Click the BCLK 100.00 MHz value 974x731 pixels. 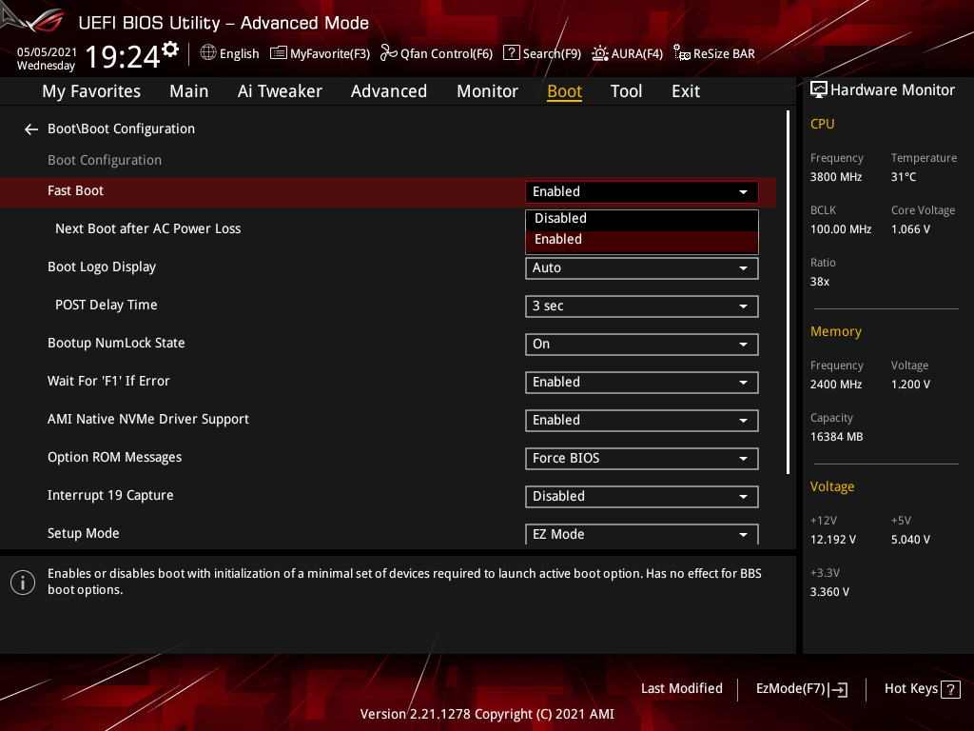coord(841,229)
